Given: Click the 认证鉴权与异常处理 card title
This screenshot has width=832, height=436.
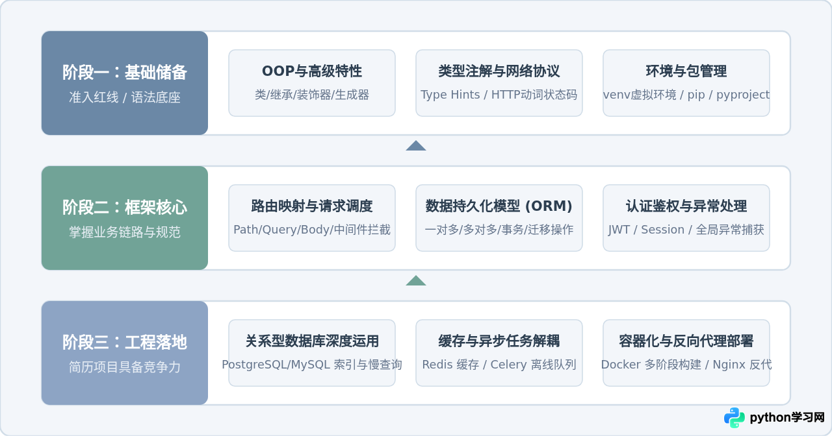Looking at the screenshot, I should [x=686, y=206].
